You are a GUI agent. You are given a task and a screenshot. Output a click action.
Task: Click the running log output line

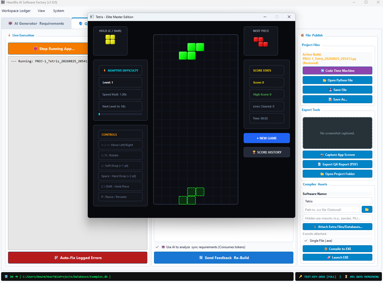pos(49,61)
